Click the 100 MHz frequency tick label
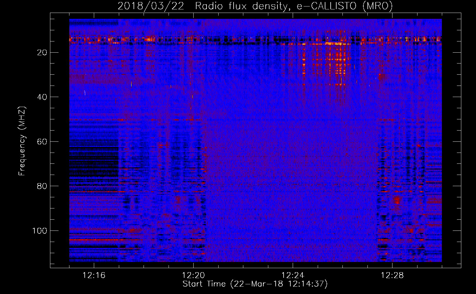This screenshot has width=476, height=294. 40,231
